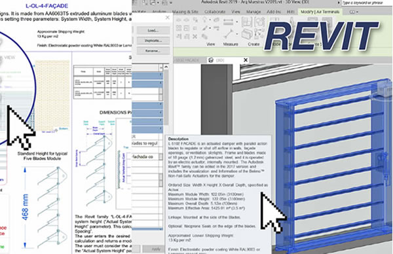This screenshot has width=393, height=254.
Task: Click the Aligned Dimension icon
Action: click(x=228, y=22)
